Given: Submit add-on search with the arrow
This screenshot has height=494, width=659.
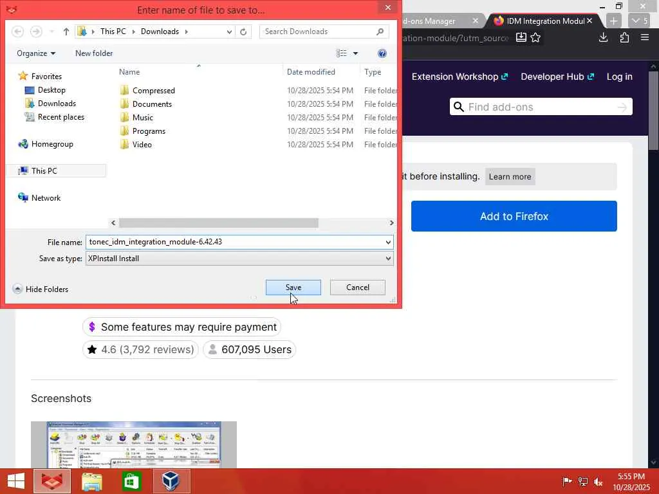Looking at the screenshot, I should (622, 107).
